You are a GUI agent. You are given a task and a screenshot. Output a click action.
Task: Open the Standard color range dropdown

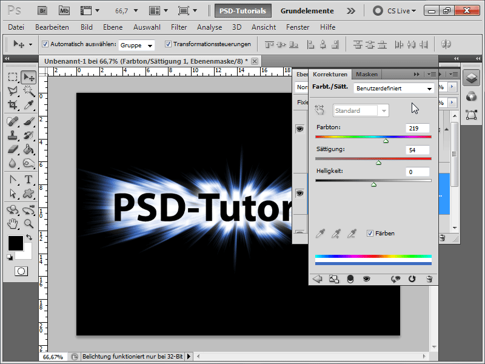pyautogui.click(x=361, y=110)
